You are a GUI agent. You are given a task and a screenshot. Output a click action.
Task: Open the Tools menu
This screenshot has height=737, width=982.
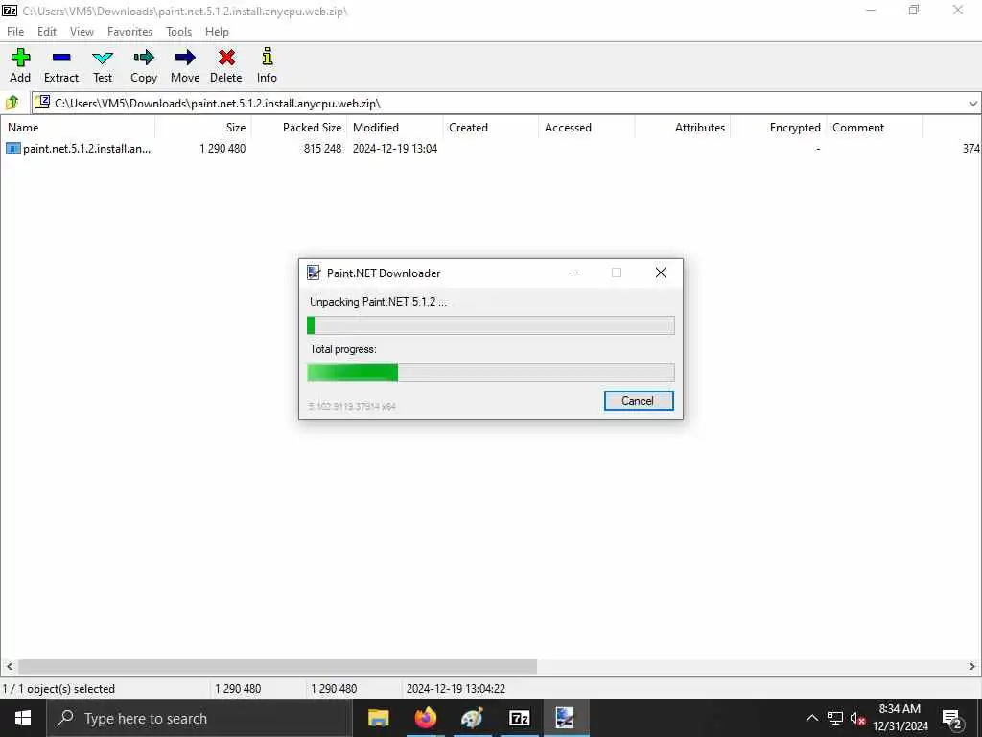[x=178, y=32]
